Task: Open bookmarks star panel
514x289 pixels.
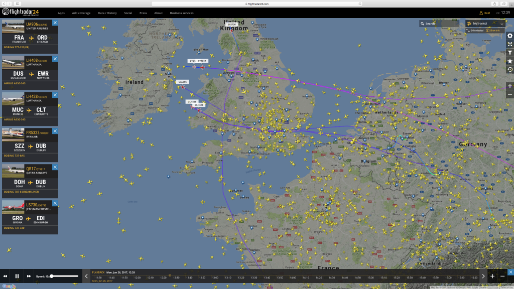Action: click(x=510, y=61)
